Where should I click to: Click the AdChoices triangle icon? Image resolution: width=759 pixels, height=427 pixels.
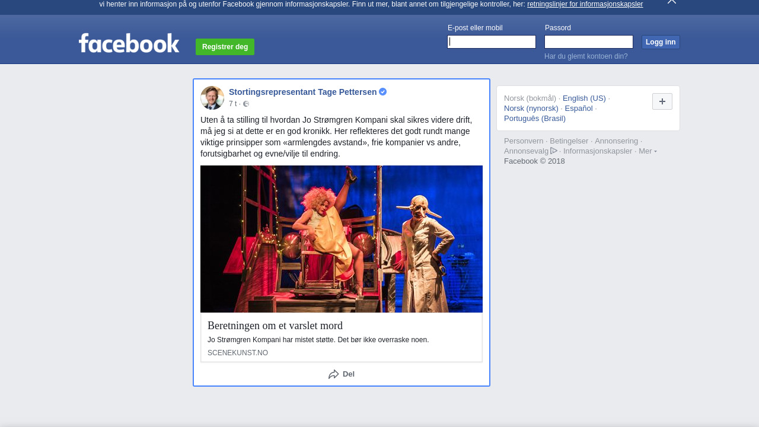tap(554, 151)
